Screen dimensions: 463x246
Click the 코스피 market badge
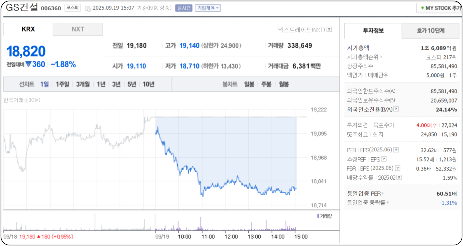(x=72, y=8)
